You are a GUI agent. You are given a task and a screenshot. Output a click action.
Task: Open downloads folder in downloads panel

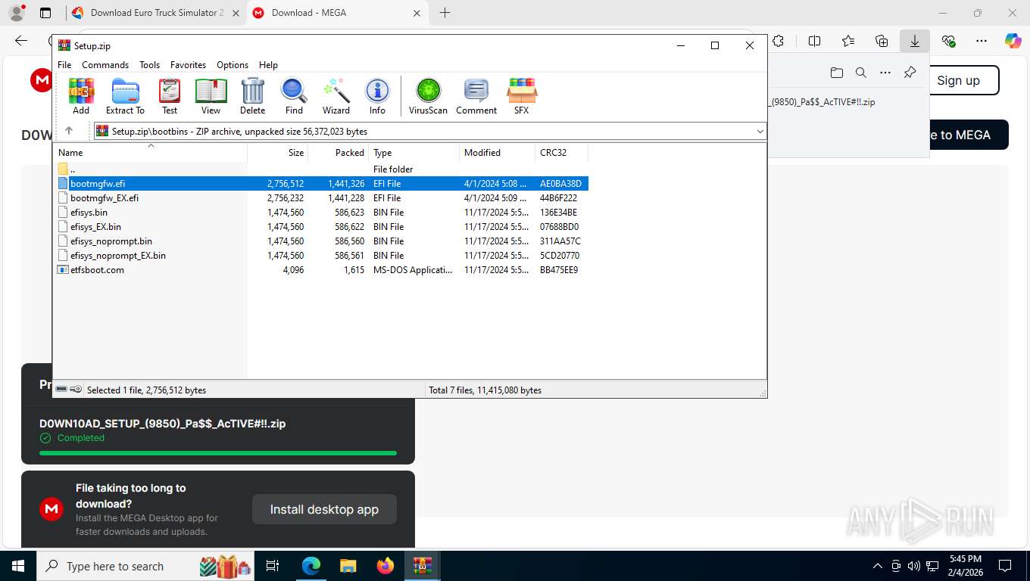[x=837, y=73]
